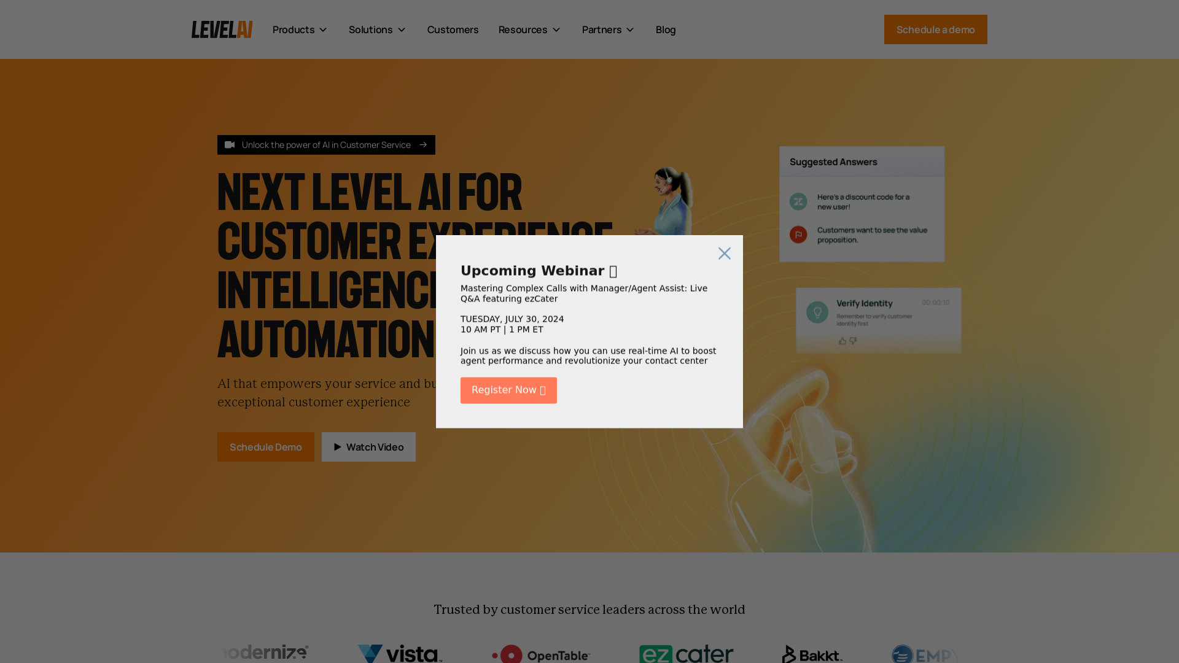1179x663 pixels.
Task: Expand the Partners chevron arrow
Action: 629,29
